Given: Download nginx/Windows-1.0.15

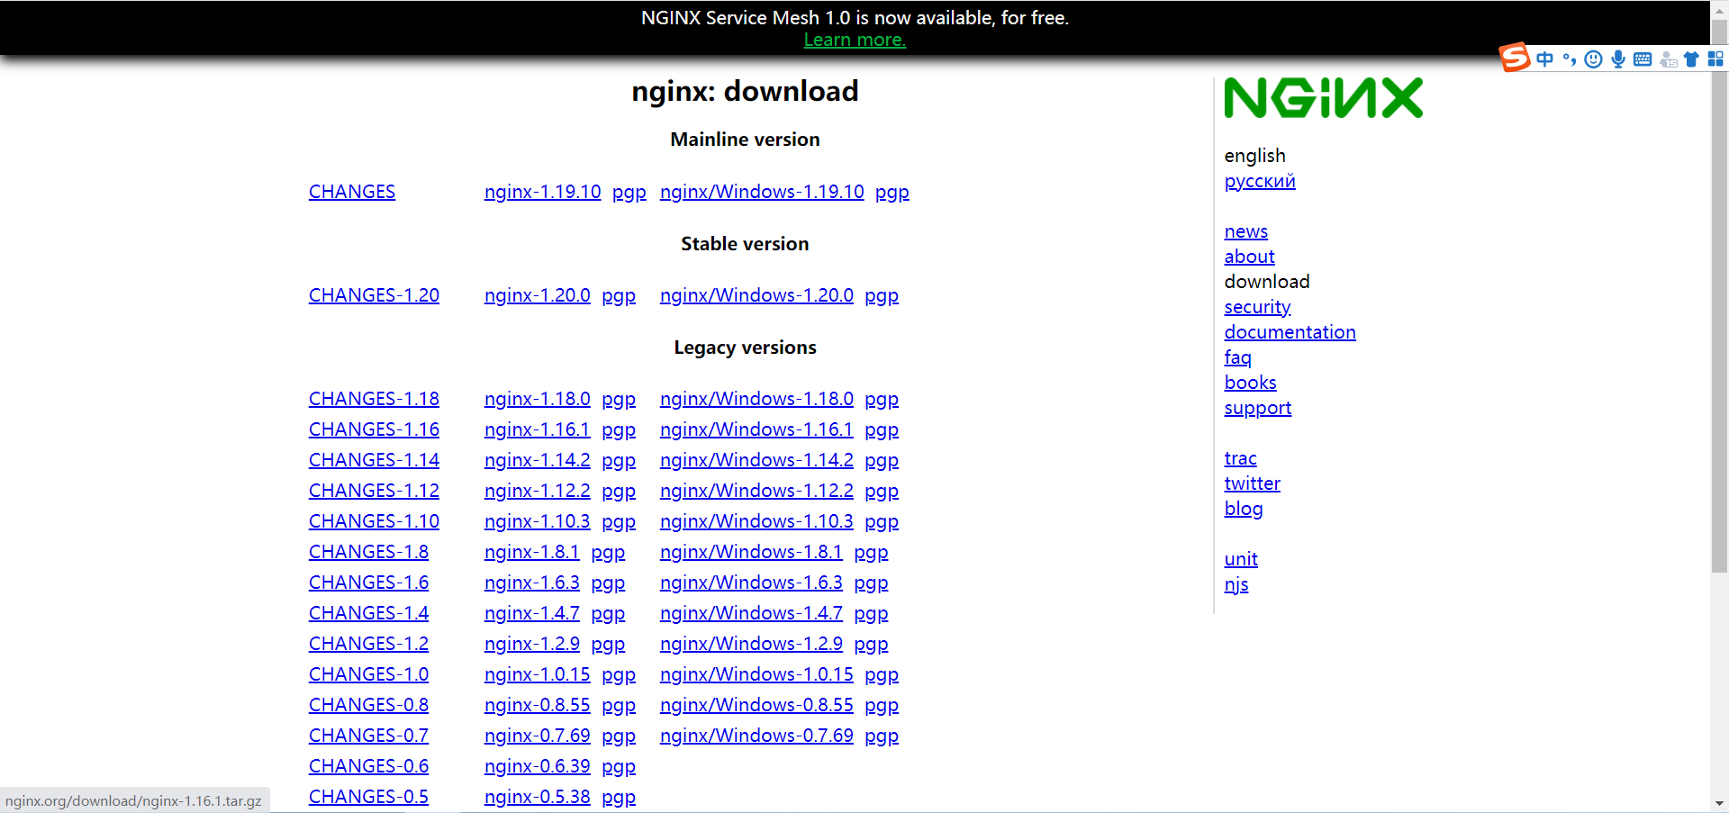Looking at the screenshot, I should point(756,674).
